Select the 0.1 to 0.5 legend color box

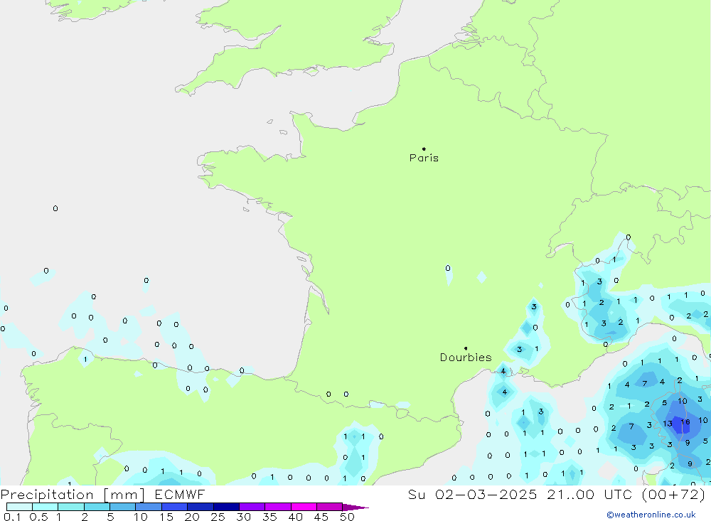[x=19, y=507]
